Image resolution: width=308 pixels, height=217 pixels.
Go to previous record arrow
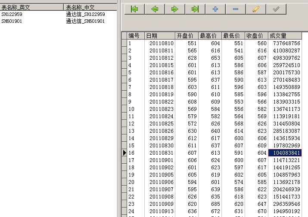point(155,9)
